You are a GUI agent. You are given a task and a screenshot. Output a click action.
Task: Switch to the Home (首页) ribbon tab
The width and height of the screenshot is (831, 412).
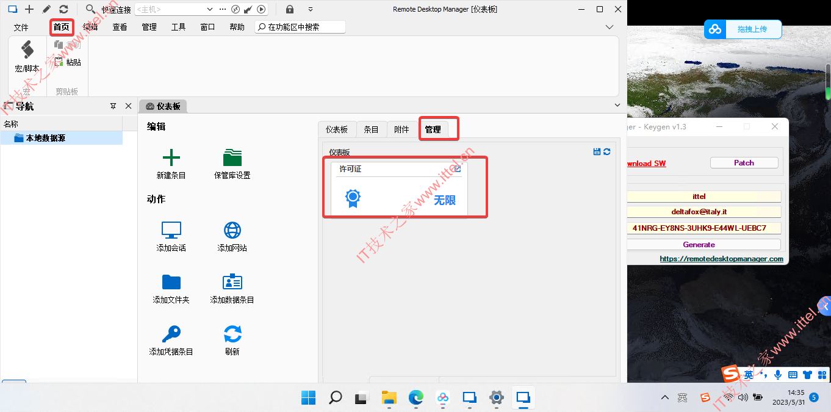[x=61, y=27]
